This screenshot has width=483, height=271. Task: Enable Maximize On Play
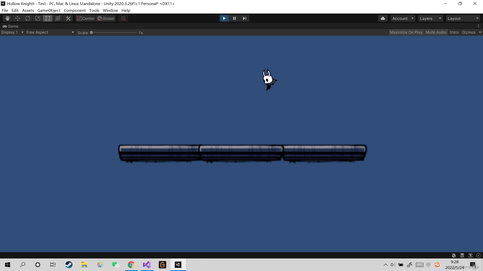pos(406,32)
